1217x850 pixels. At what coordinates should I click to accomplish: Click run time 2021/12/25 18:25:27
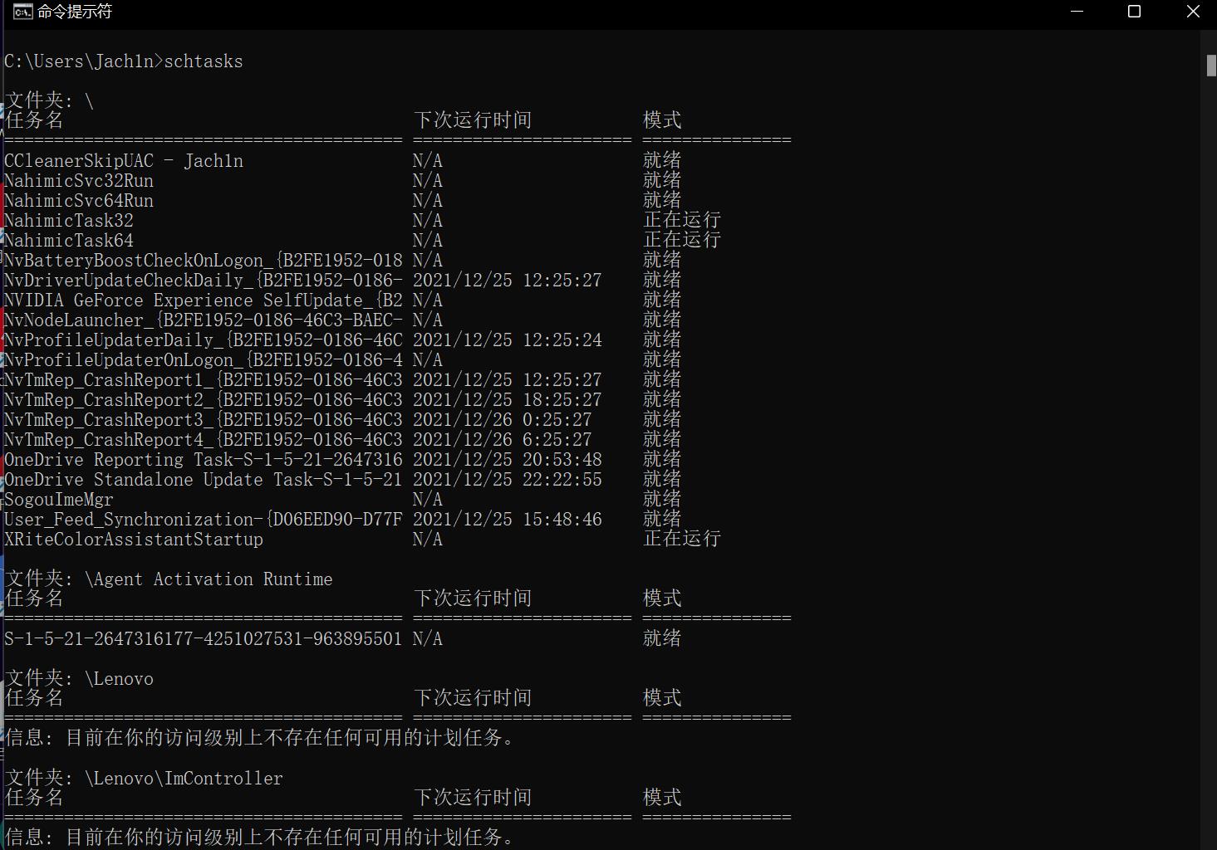pos(508,399)
